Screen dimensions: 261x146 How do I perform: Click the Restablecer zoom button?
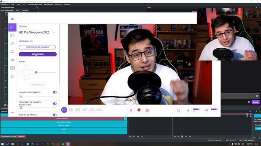pyautogui.click(x=38, y=85)
